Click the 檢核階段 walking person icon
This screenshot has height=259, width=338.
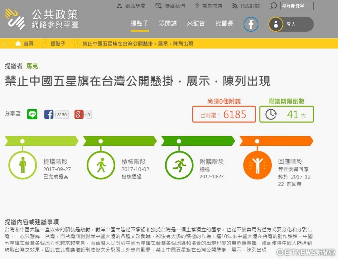[101, 165]
